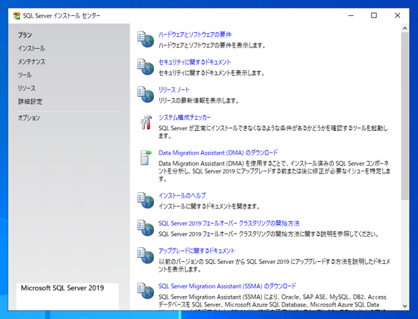Click the document icon beside セキュリティに関するドキュメント
The image size is (418, 319).
click(x=146, y=67)
